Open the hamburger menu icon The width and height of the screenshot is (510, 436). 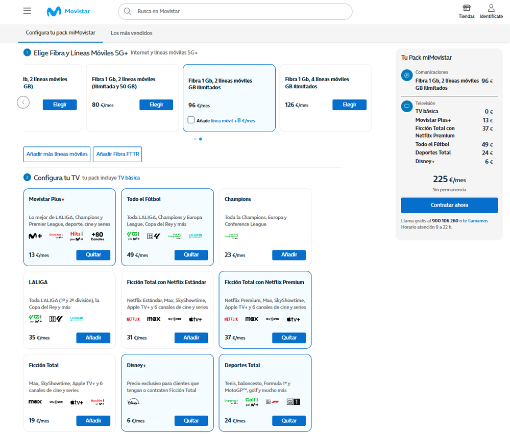28,11
